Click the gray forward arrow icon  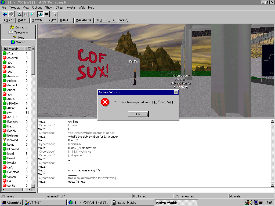11,14
